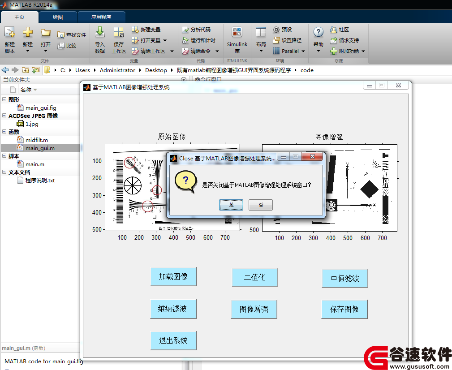Screen dimensions: 452x370
Task: Click the 导入数据 (Import Data) icon
Action: click(x=100, y=32)
